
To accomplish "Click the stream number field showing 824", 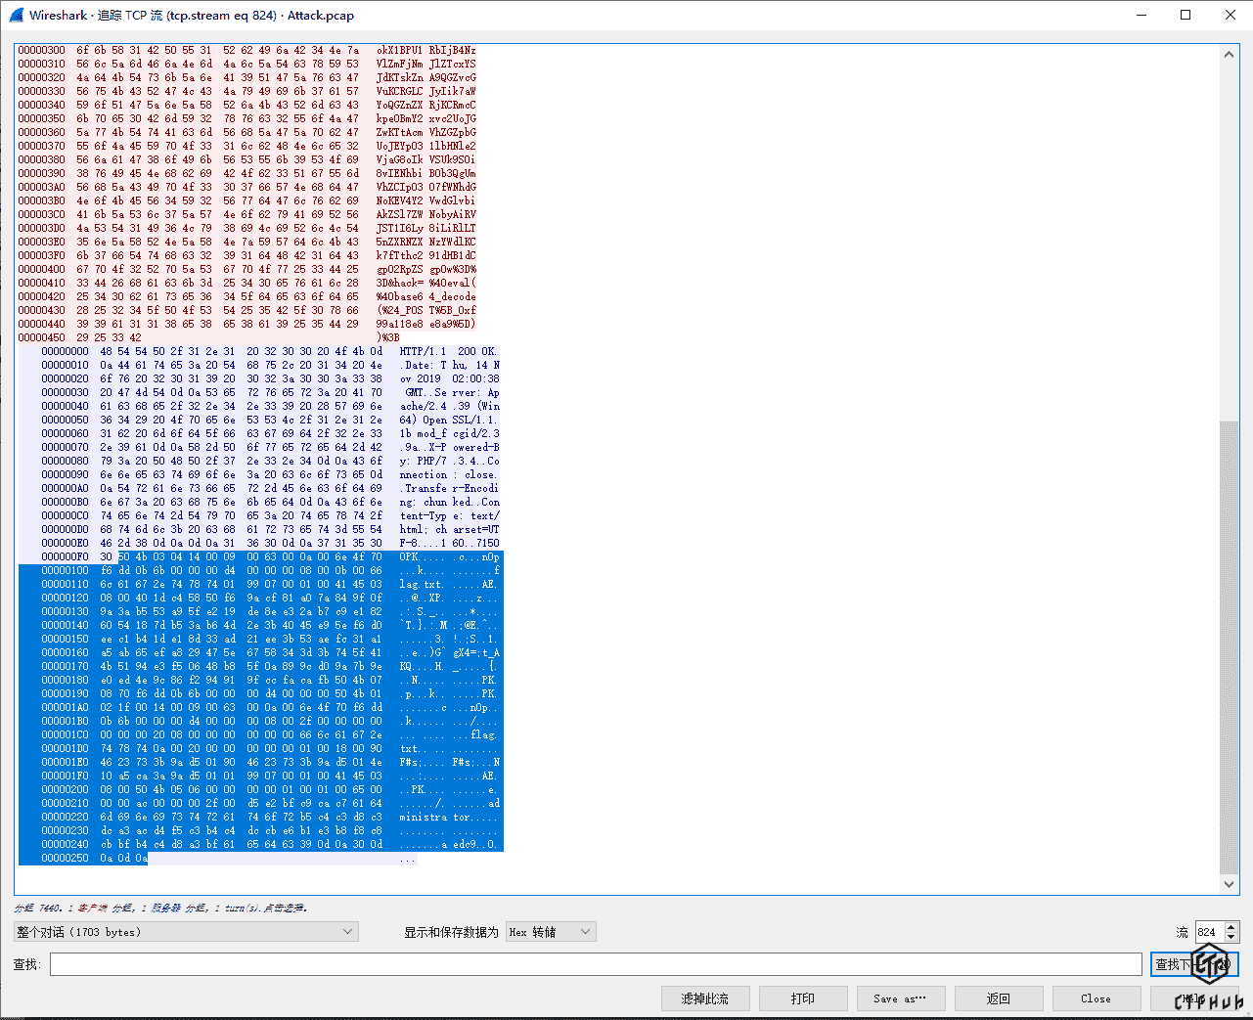I will [1209, 932].
